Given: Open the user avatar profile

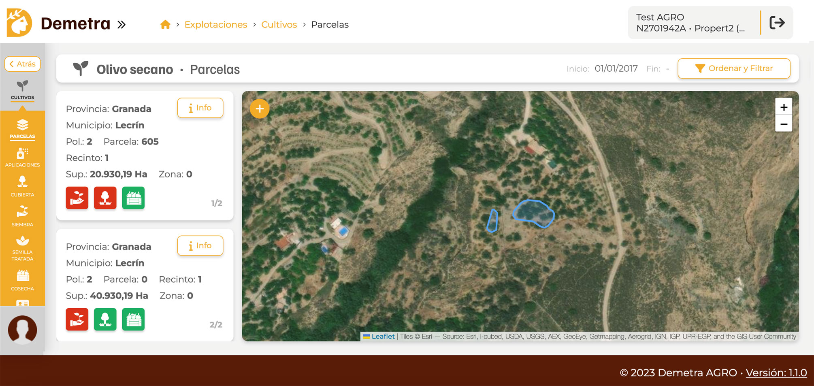Looking at the screenshot, I should pos(23,329).
